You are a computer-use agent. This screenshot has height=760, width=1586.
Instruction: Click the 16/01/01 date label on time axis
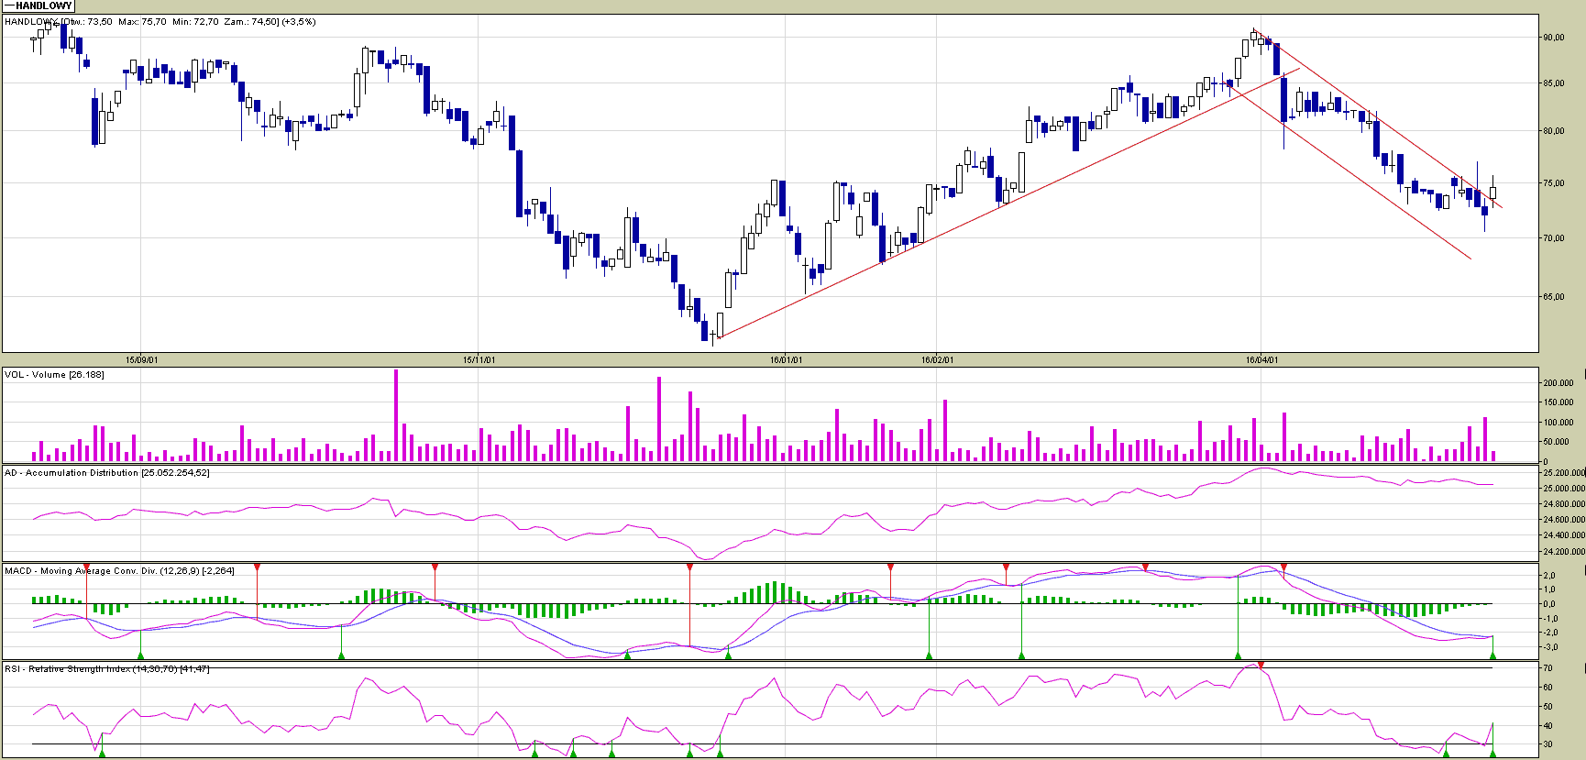point(786,360)
